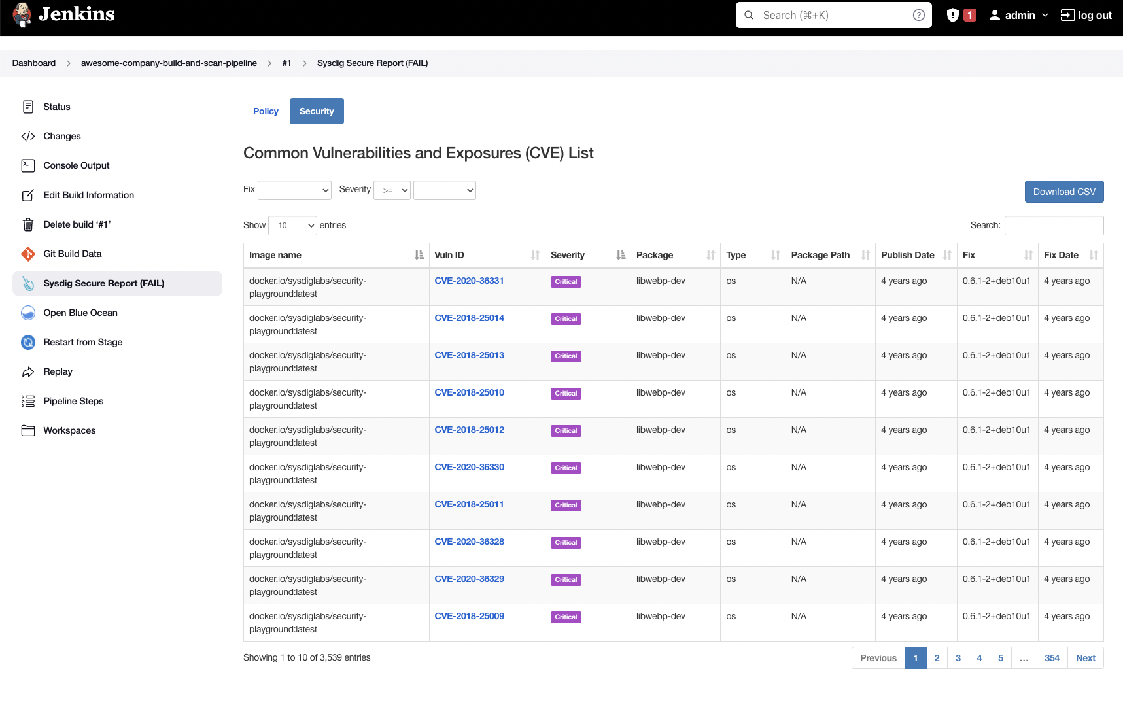Click awesome-company-build-and-scan-pipeline breadcrumb
1123x705 pixels.
pos(169,63)
